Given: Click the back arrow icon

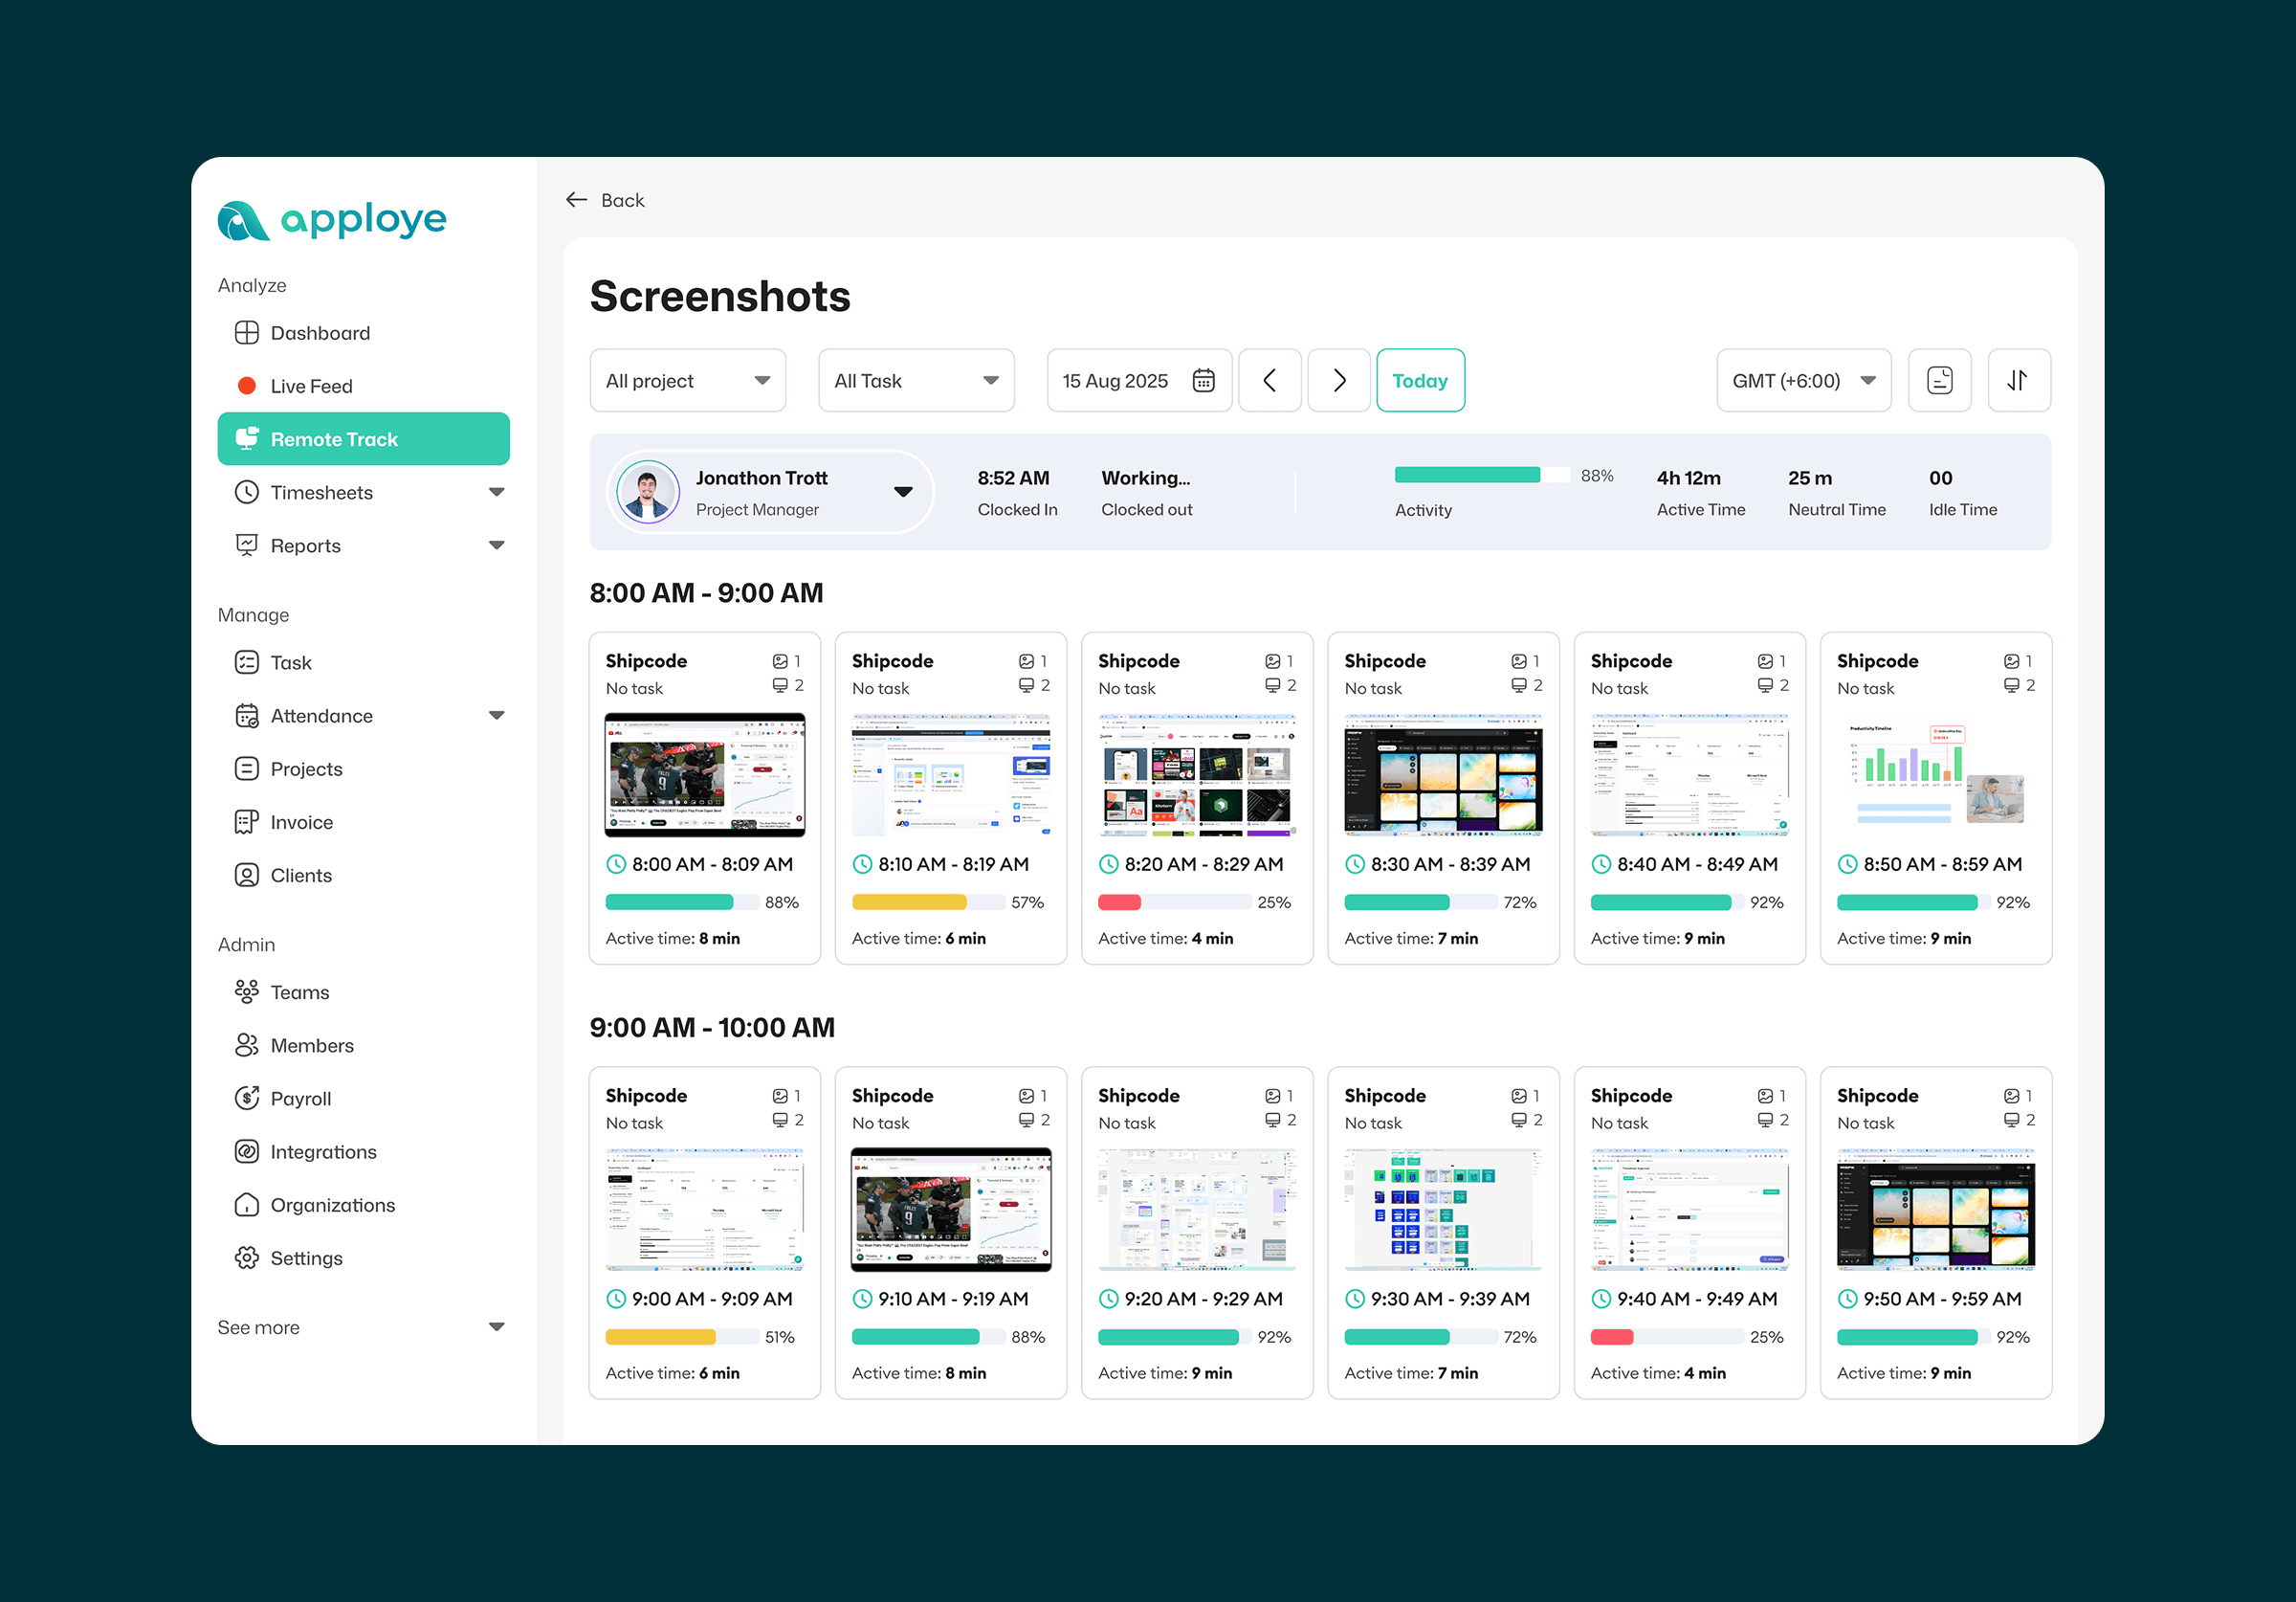Looking at the screenshot, I should tap(576, 200).
